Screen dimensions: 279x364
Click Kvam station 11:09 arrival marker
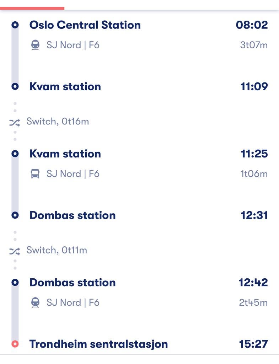tap(15, 86)
